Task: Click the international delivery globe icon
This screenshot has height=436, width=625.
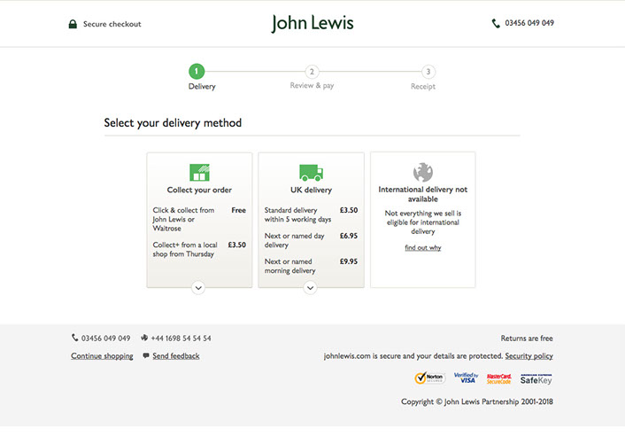Action: point(422,172)
